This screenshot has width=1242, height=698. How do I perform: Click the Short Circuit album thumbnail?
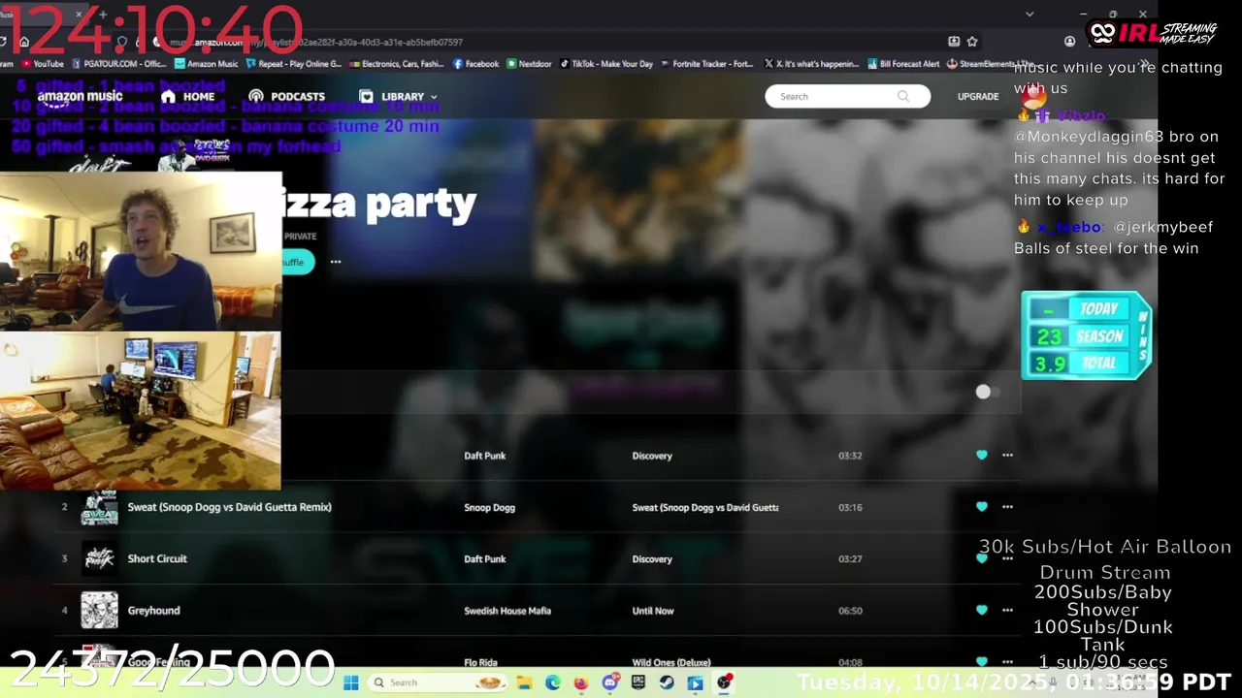[99, 558]
